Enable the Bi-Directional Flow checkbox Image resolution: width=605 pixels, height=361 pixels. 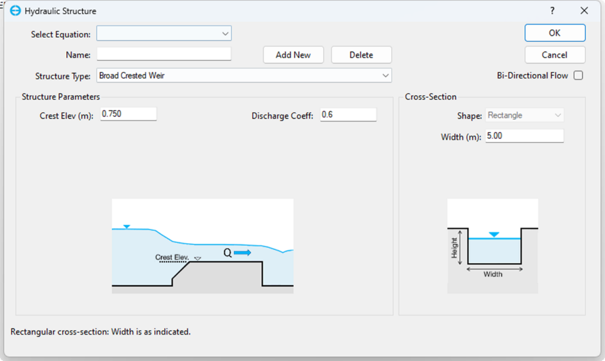[578, 76]
